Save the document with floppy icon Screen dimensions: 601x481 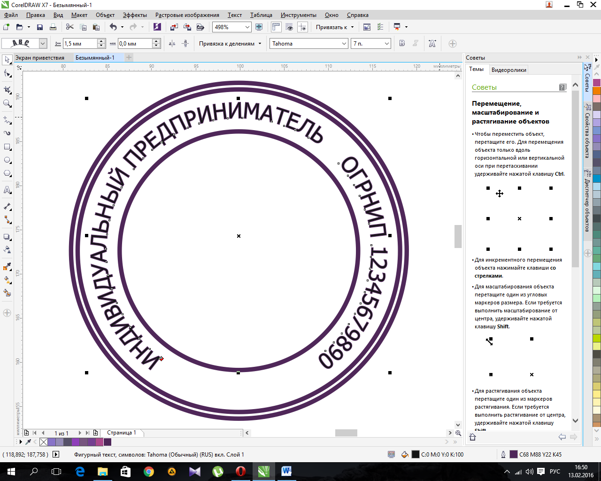tap(40, 27)
